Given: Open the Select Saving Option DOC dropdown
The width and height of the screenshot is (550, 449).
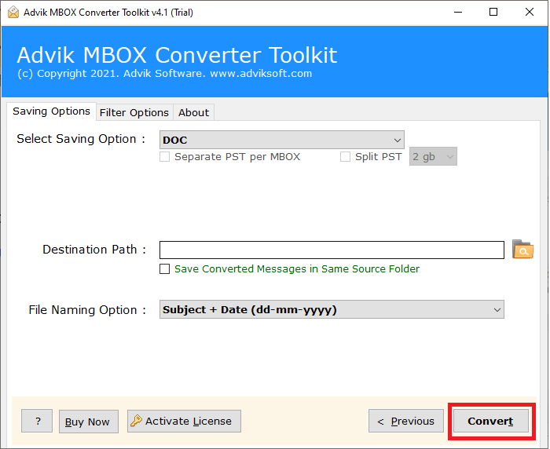Looking at the screenshot, I should pos(281,140).
